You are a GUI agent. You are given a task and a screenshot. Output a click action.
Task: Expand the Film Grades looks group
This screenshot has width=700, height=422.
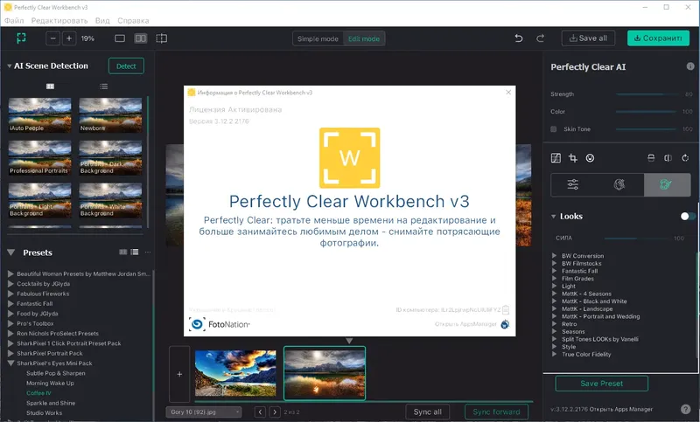(x=554, y=279)
